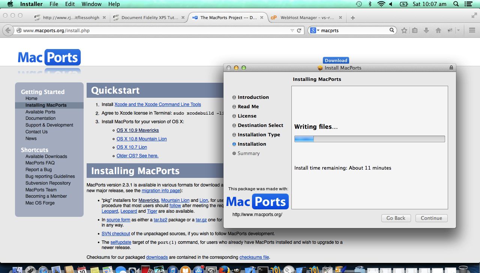The height and width of the screenshot is (273, 480).
Task: Open Xcode Command Line Tools link
Action: click(x=157, y=104)
